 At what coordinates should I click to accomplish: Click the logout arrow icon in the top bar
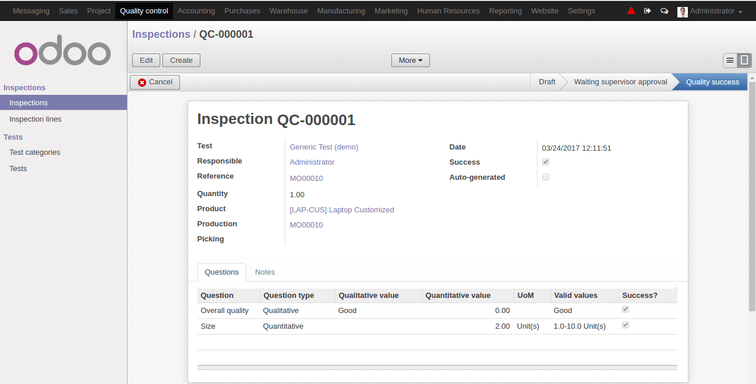click(x=648, y=10)
